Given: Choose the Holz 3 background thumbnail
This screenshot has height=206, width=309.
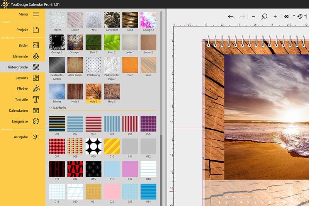Looking at the screenshot, I should 112,91.
